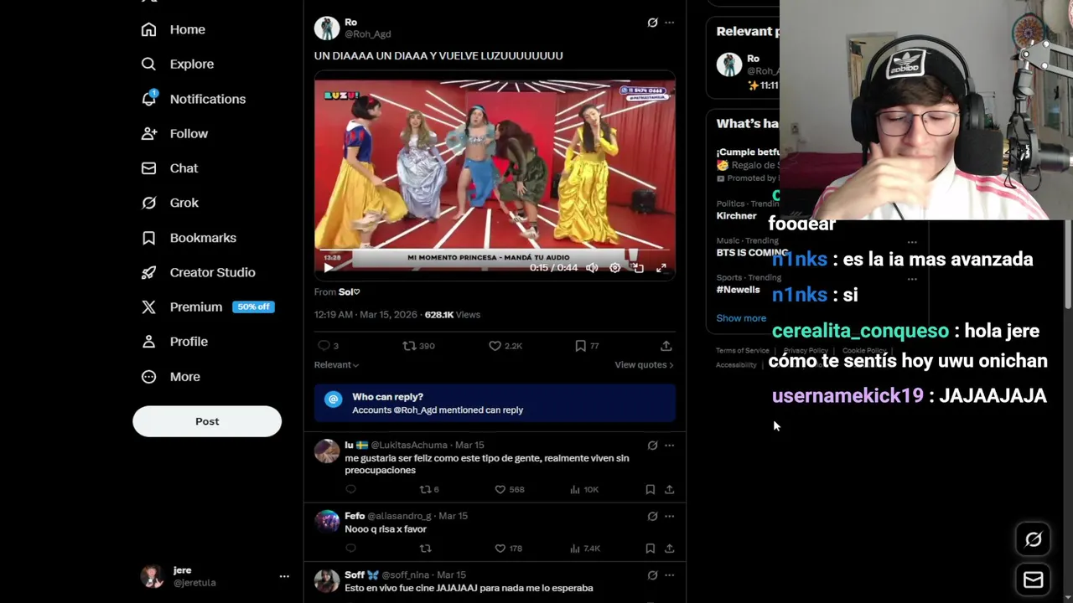Click the #Newells trending topic
This screenshot has width=1073, height=603.
click(738, 290)
